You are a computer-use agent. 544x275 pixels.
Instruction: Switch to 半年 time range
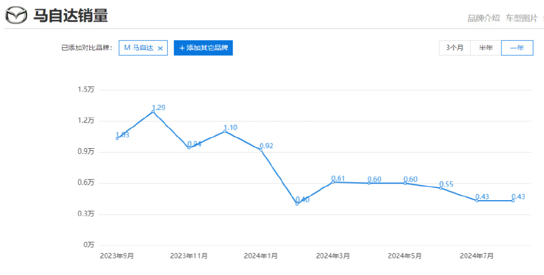coord(486,48)
